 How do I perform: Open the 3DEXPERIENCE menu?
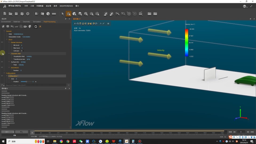(66, 6)
